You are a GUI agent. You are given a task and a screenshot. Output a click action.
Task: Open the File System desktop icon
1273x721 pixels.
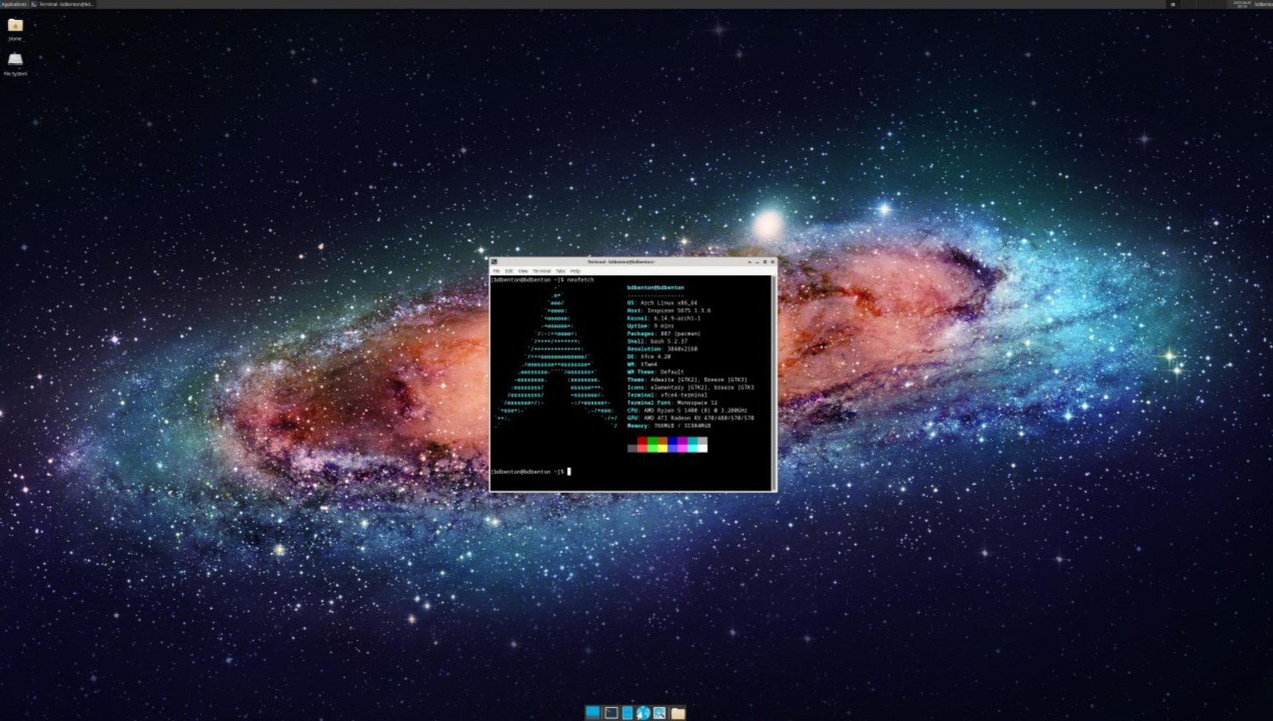pyautogui.click(x=15, y=63)
